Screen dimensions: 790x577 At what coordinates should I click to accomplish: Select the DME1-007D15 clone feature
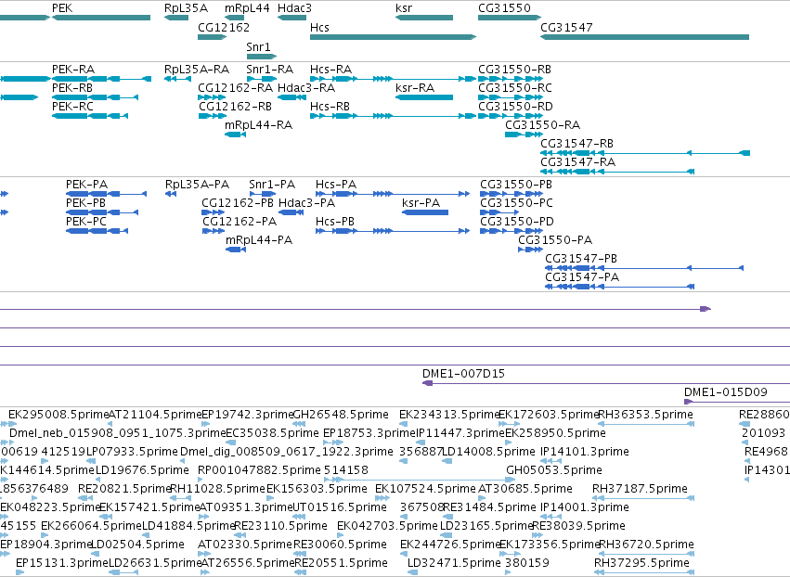tap(606, 384)
